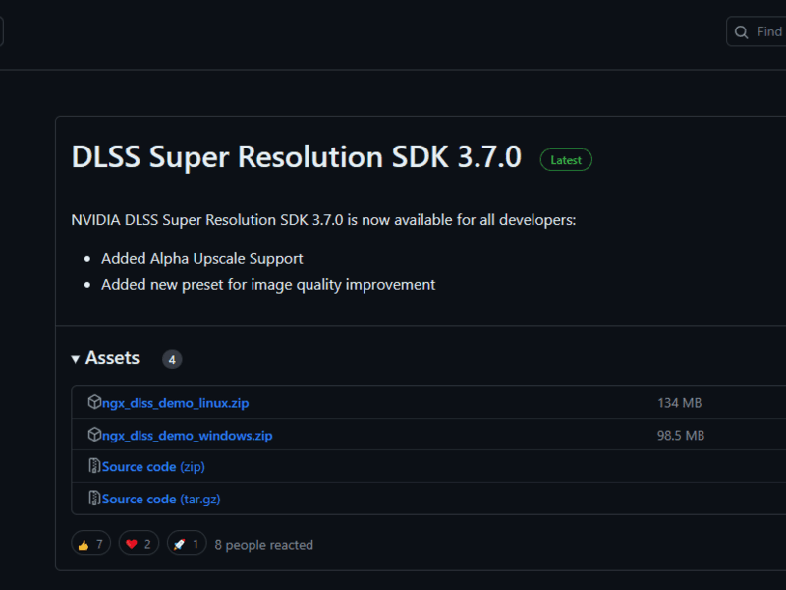
Task: Click the 98.5 MB file size
Action: point(681,436)
